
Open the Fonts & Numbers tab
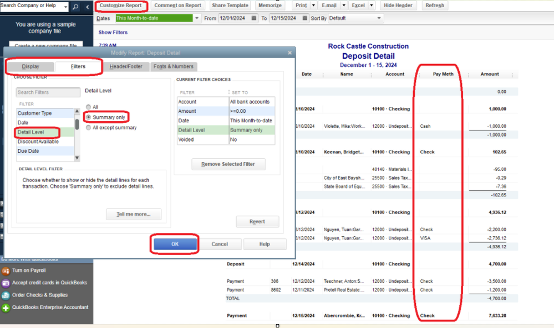click(174, 66)
